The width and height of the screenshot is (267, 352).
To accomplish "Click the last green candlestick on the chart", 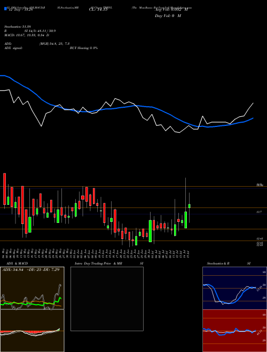I will point(190,206).
